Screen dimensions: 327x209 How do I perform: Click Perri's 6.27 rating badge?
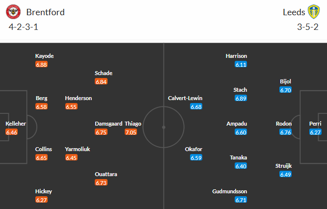point(315,132)
